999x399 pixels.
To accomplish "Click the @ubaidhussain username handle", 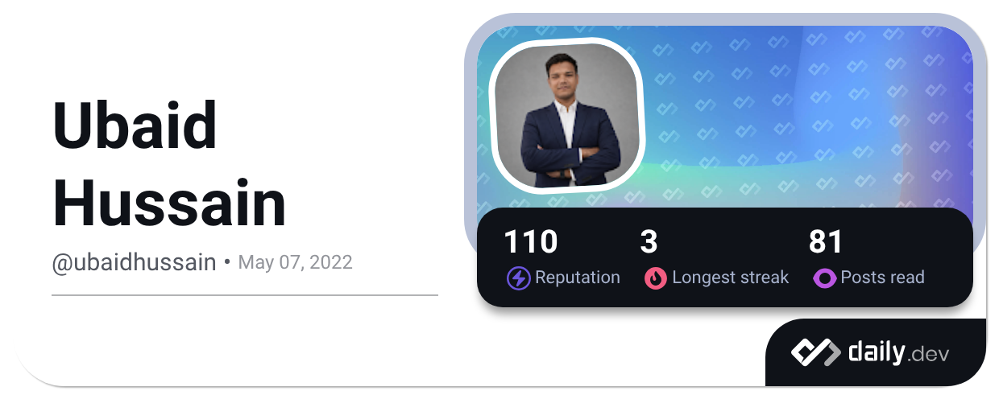I will tap(134, 262).
